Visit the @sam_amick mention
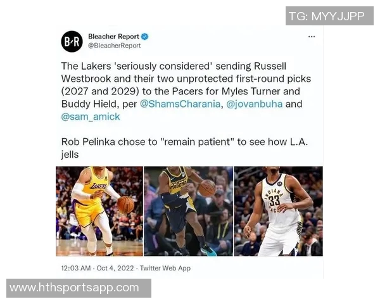 point(91,117)
